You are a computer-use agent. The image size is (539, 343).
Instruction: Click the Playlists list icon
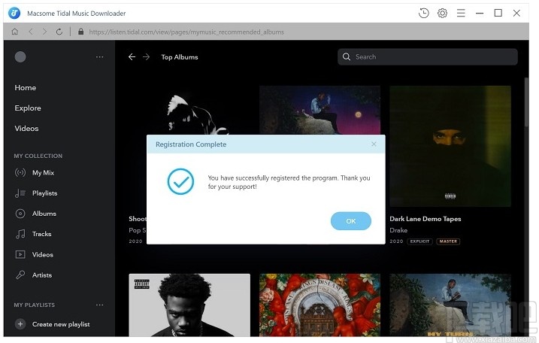[20, 193]
